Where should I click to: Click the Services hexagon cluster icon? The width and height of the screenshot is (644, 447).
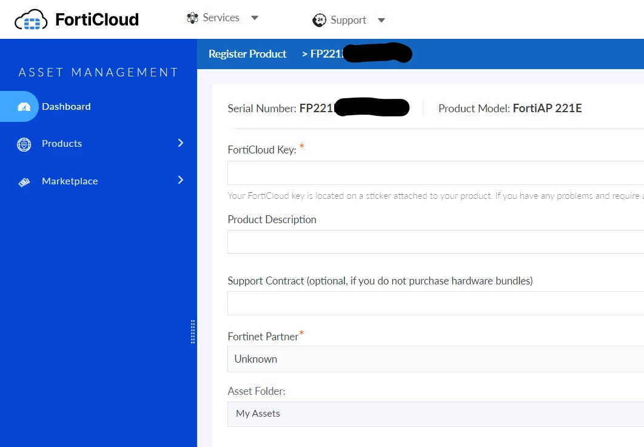point(192,18)
